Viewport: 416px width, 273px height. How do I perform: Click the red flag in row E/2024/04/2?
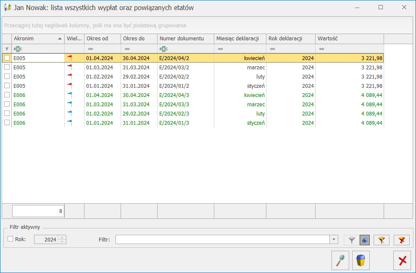point(69,58)
